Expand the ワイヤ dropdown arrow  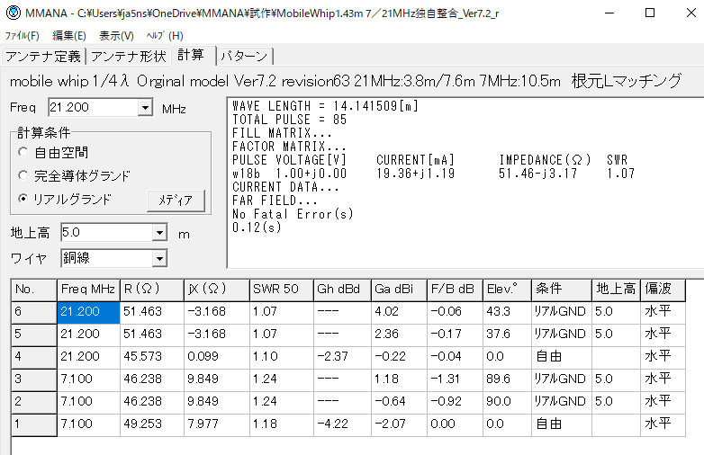coord(159,258)
